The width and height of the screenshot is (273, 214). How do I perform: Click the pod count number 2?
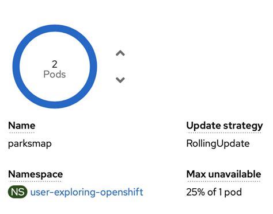(55, 64)
